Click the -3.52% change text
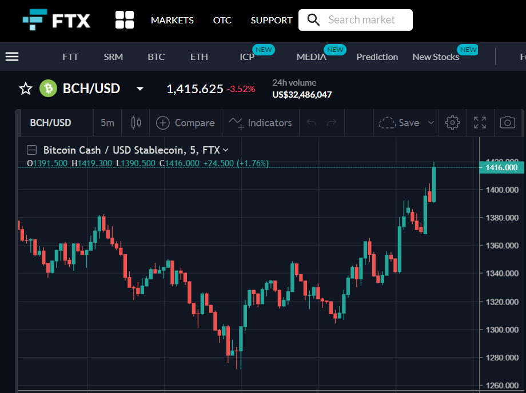This screenshot has height=393, width=526. pos(241,89)
